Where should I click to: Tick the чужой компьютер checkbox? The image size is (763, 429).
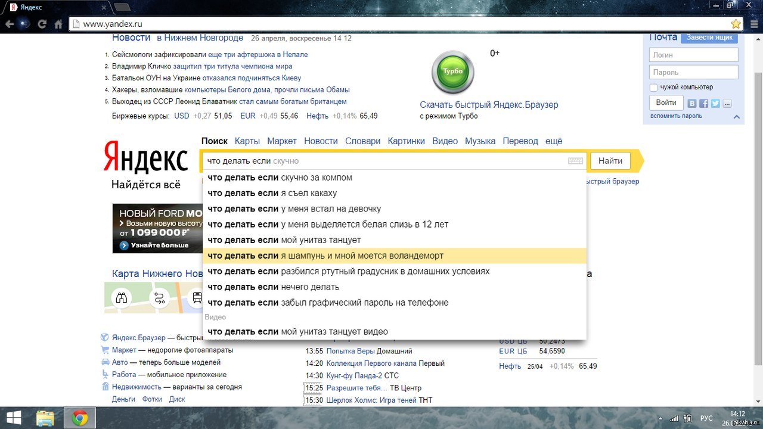click(x=653, y=88)
